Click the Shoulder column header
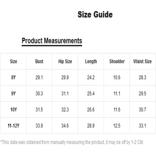The width and height of the screenshot is (156, 156). pyautogui.click(x=117, y=61)
